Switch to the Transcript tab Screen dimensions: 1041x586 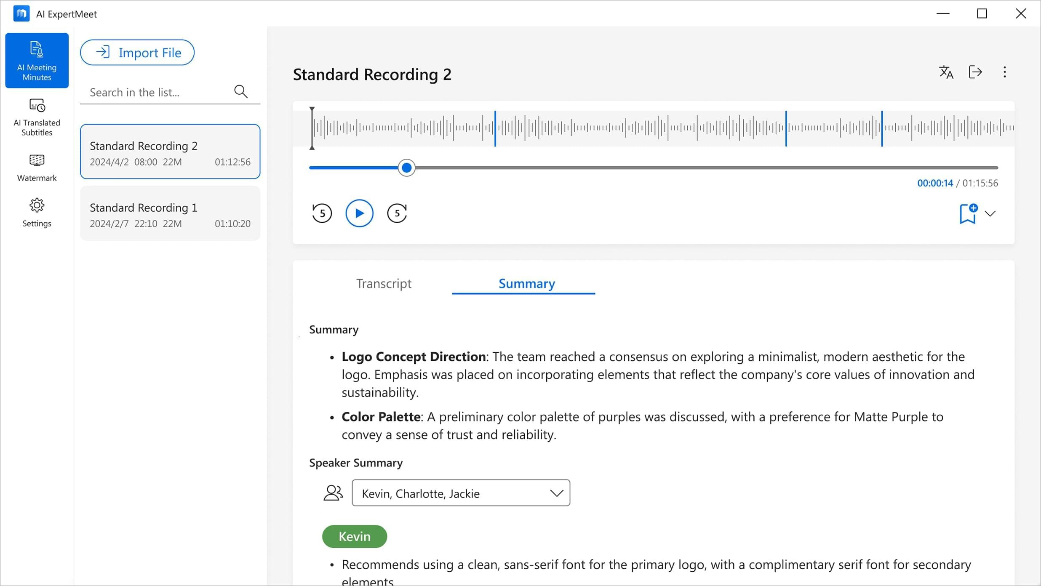pos(384,284)
